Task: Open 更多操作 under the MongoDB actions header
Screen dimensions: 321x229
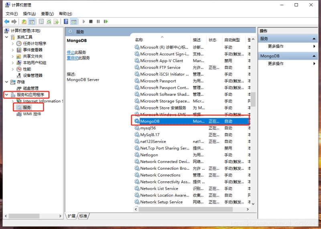Action: (x=276, y=64)
